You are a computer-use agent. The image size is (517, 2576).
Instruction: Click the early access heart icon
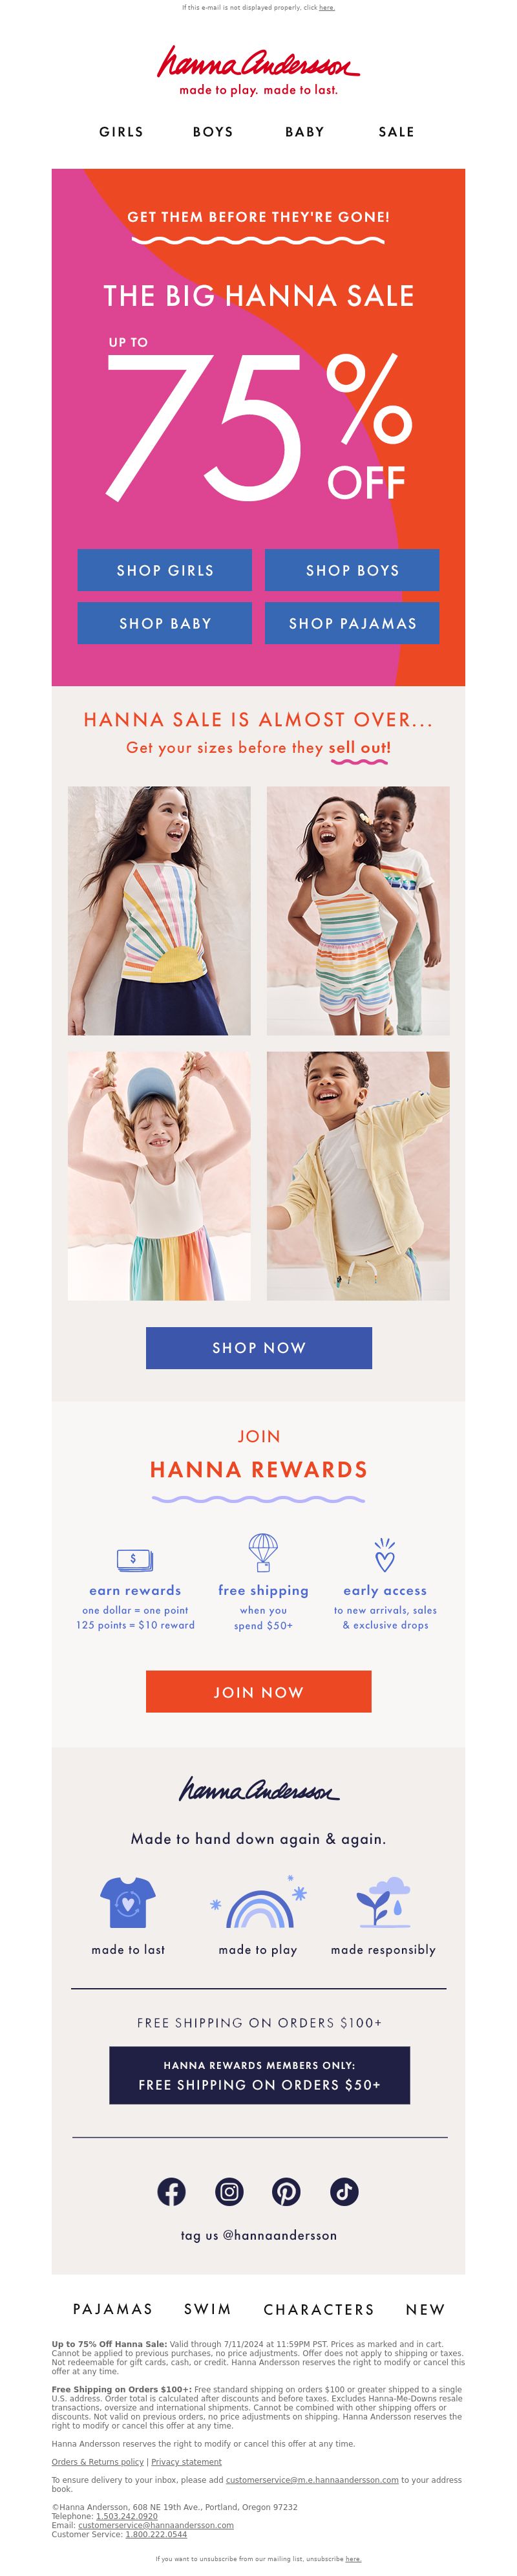[x=385, y=1555]
